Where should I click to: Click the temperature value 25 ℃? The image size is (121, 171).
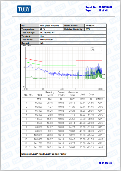tap(43, 29)
